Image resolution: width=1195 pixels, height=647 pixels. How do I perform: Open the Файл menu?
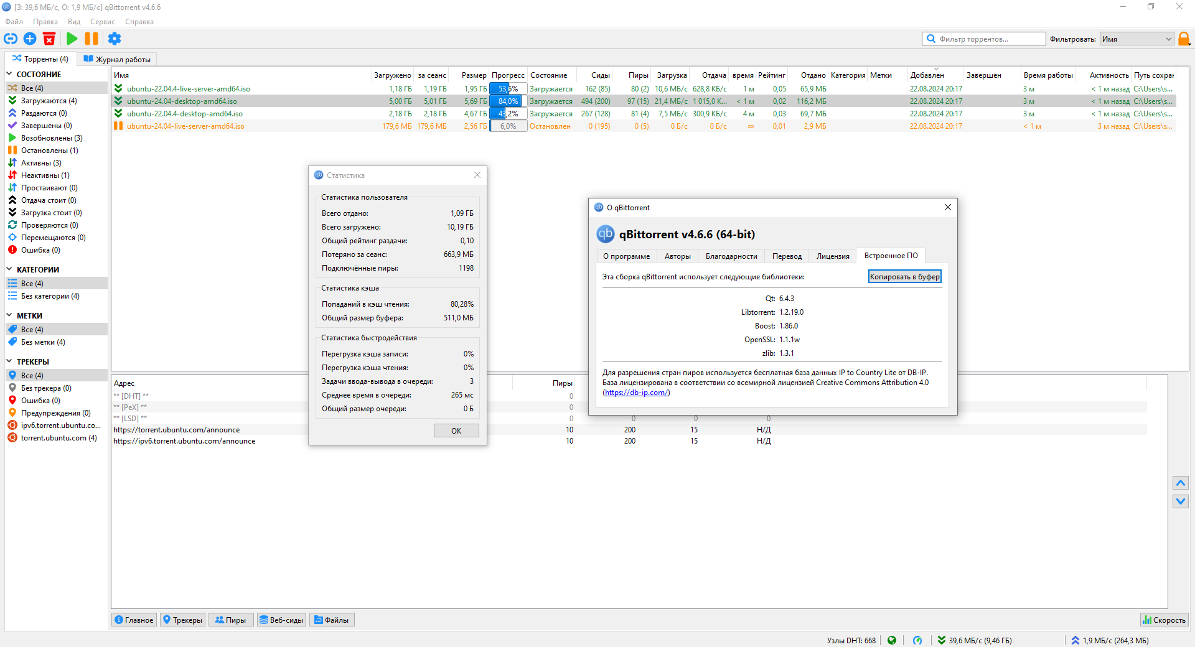(x=14, y=22)
